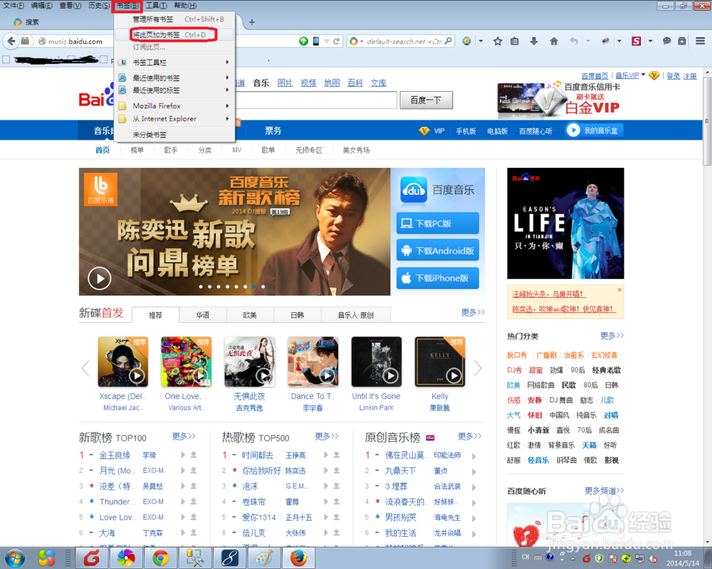Download song 金玉良缘 with its download icon
712x569 pixels.
coord(194,455)
